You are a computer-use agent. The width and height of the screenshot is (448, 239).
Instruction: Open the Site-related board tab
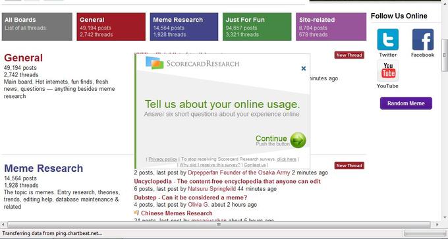(x=331, y=26)
